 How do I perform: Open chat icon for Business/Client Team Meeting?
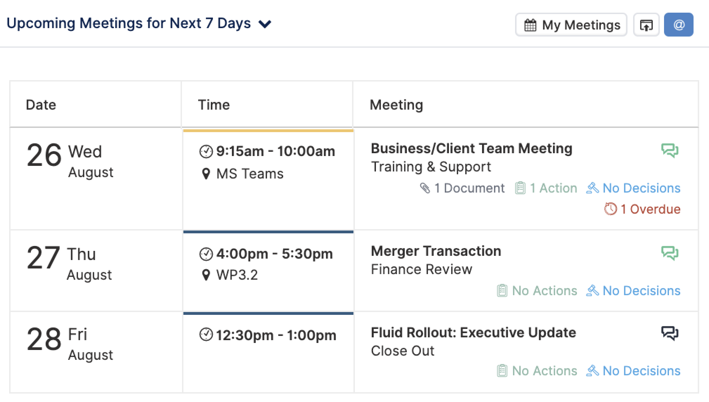[670, 150]
